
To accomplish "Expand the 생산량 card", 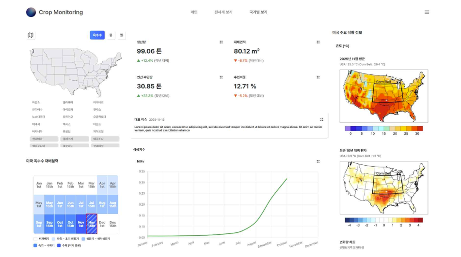I will [221, 42].
